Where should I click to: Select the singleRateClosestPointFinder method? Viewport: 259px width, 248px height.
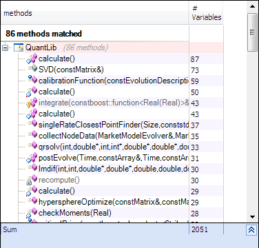click(114, 125)
